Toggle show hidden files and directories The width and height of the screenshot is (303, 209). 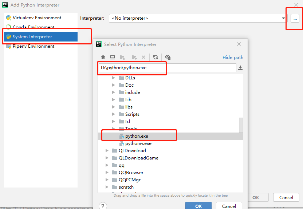[x=168, y=57]
